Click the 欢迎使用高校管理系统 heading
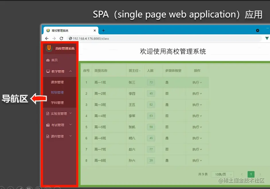This screenshot has width=270, height=189. pos(173,51)
